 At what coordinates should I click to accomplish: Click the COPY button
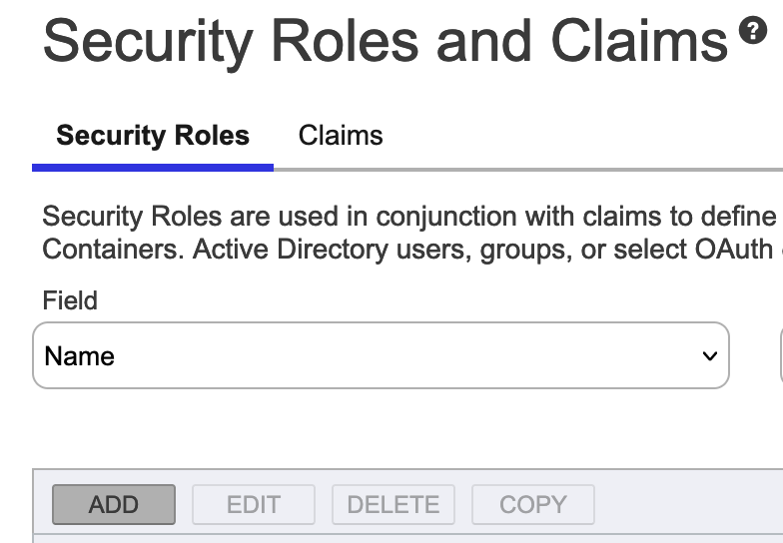pos(533,504)
